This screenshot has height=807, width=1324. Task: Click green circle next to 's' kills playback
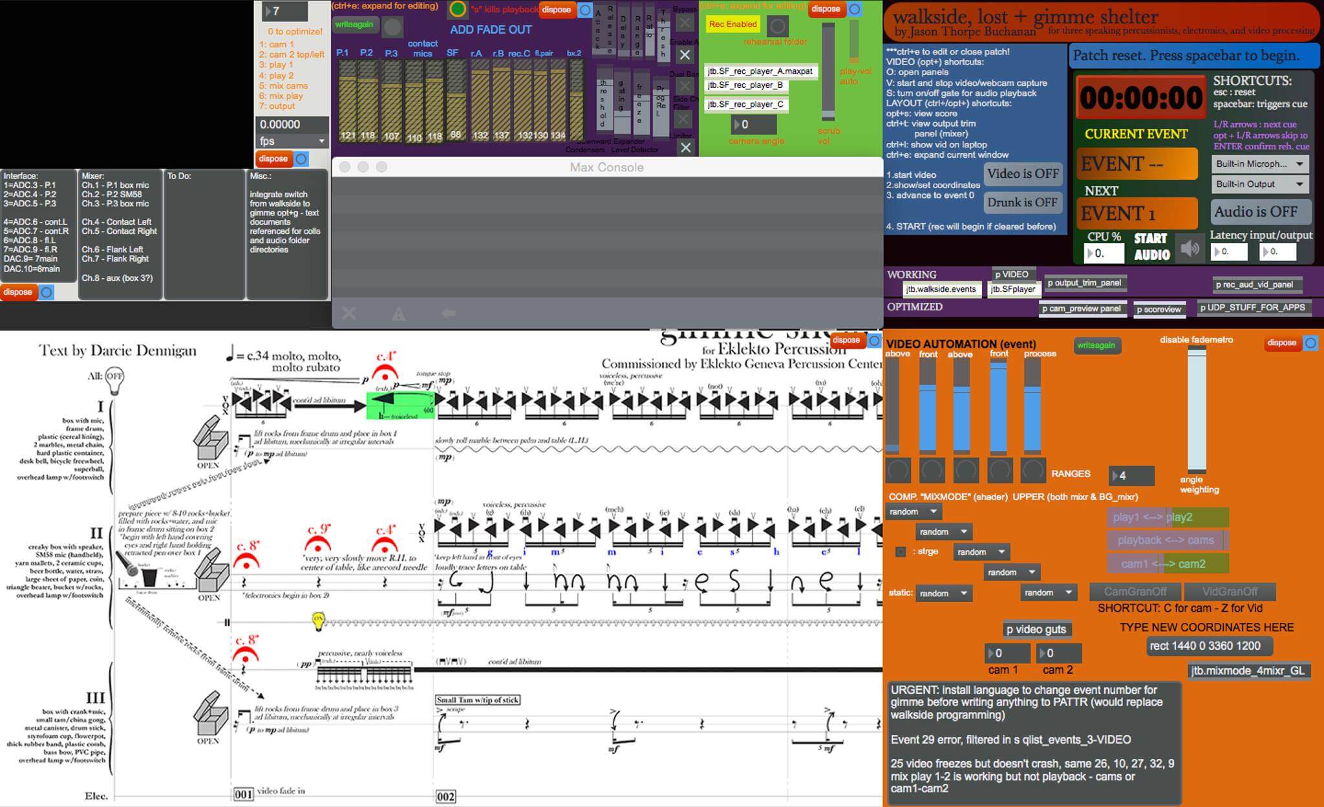tap(458, 9)
